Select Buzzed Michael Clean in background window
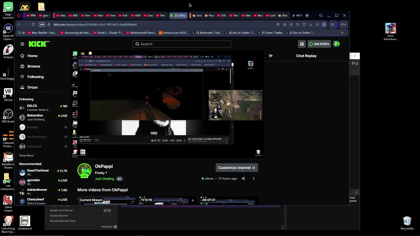The height and width of the screenshot is (236, 420). click(x=63, y=221)
